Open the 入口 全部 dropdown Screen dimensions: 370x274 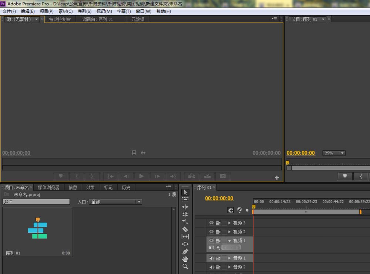pos(115,202)
